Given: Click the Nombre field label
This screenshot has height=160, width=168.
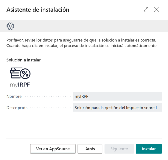Looking at the screenshot, I should tap(14, 97).
